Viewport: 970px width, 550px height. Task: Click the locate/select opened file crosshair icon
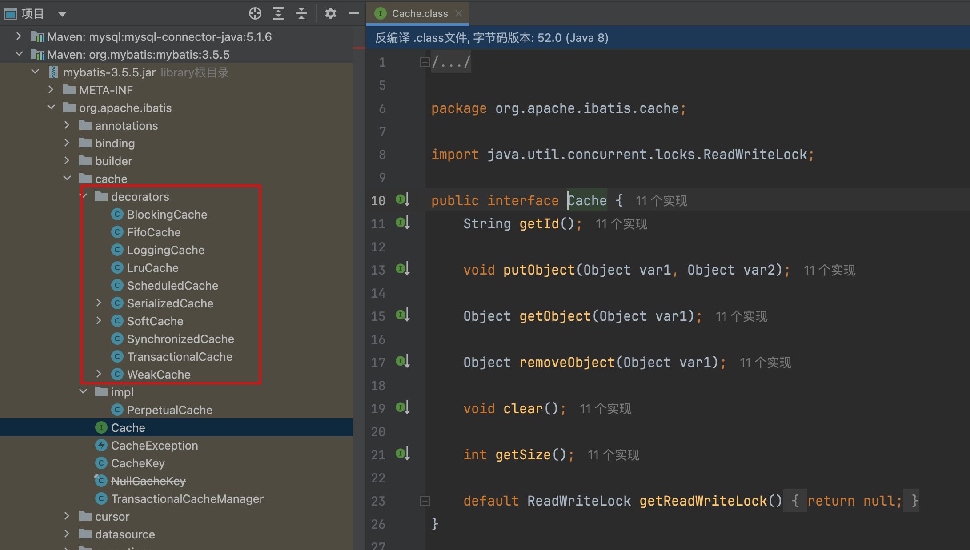pyautogui.click(x=255, y=14)
